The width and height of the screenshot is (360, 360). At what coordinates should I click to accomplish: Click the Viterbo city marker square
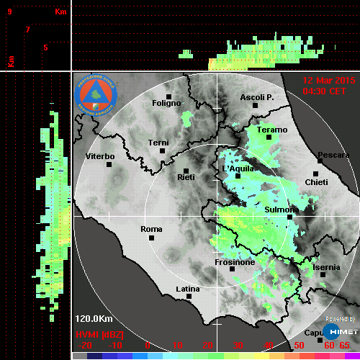tap(109, 165)
